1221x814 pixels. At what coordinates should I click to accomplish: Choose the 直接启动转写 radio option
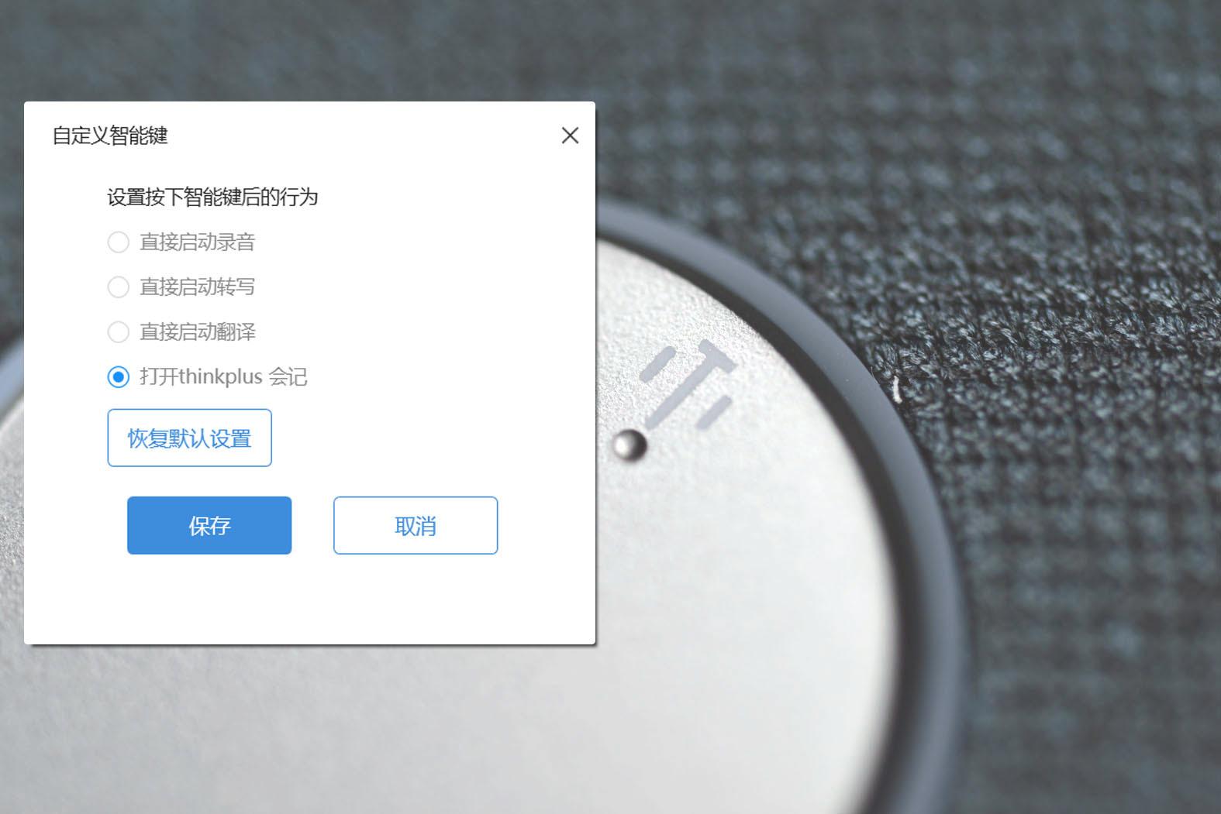pyautogui.click(x=118, y=287)
